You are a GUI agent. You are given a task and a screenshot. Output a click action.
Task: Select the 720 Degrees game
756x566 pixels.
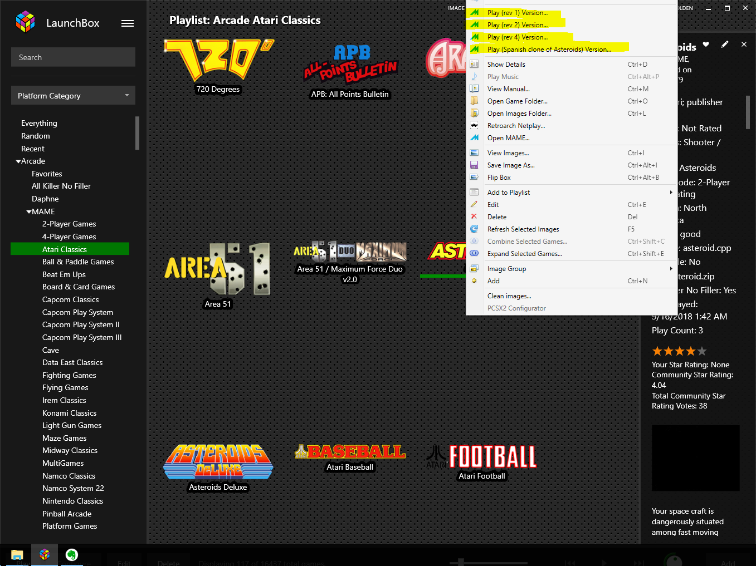(218, 66)
